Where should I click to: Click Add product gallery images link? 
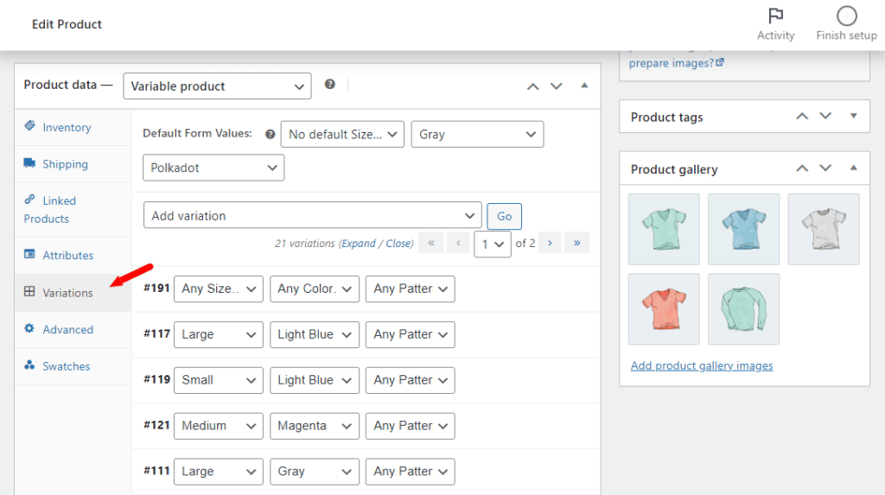(701, 365)
